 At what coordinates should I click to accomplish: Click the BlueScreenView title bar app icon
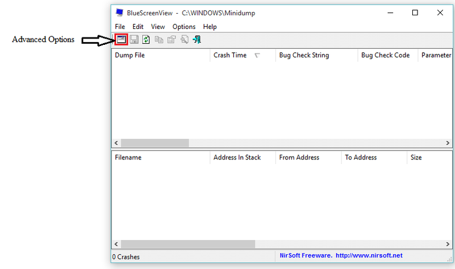[119, 12]
